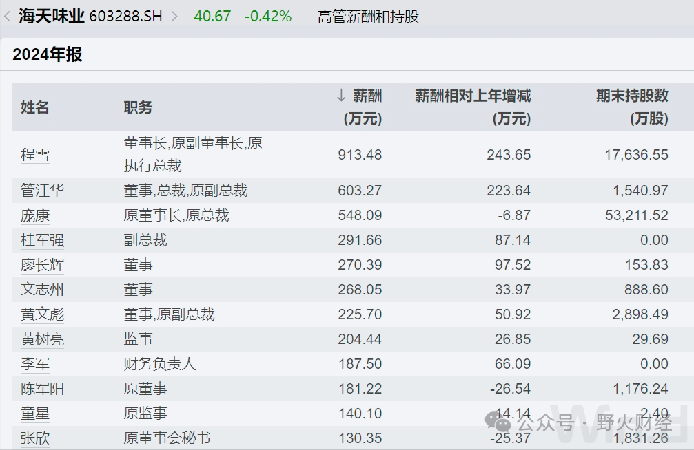Image resolution: width=694 pixels, height=450 pixels.
Task: Select 程雪's salary 913.48
Action: [x=360, y=155]
